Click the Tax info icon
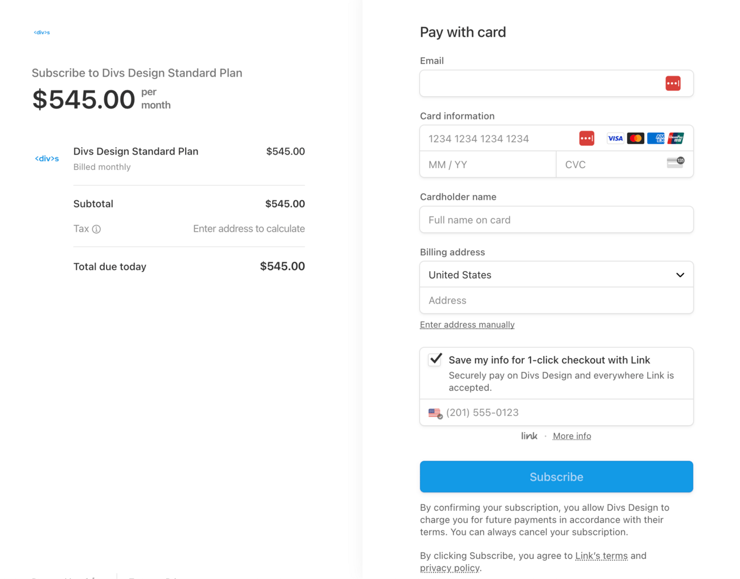Image resolution: width=740 pixels, height=579 pixels. tap(96, 229)
